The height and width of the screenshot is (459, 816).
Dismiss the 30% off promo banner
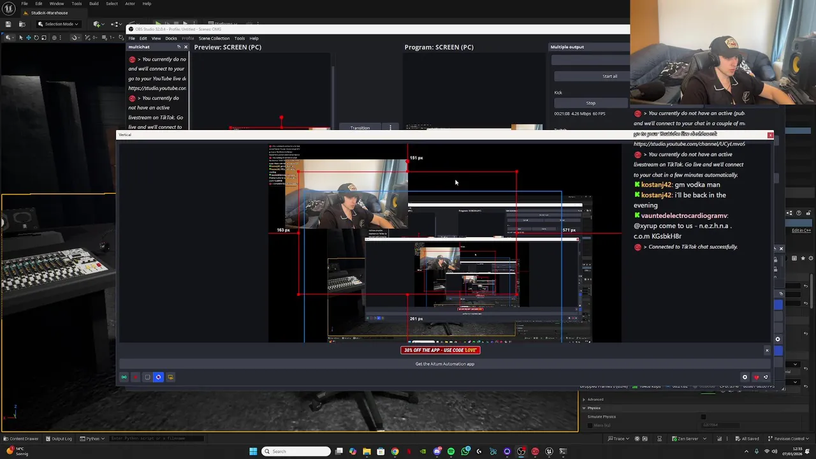pos(767,351)
